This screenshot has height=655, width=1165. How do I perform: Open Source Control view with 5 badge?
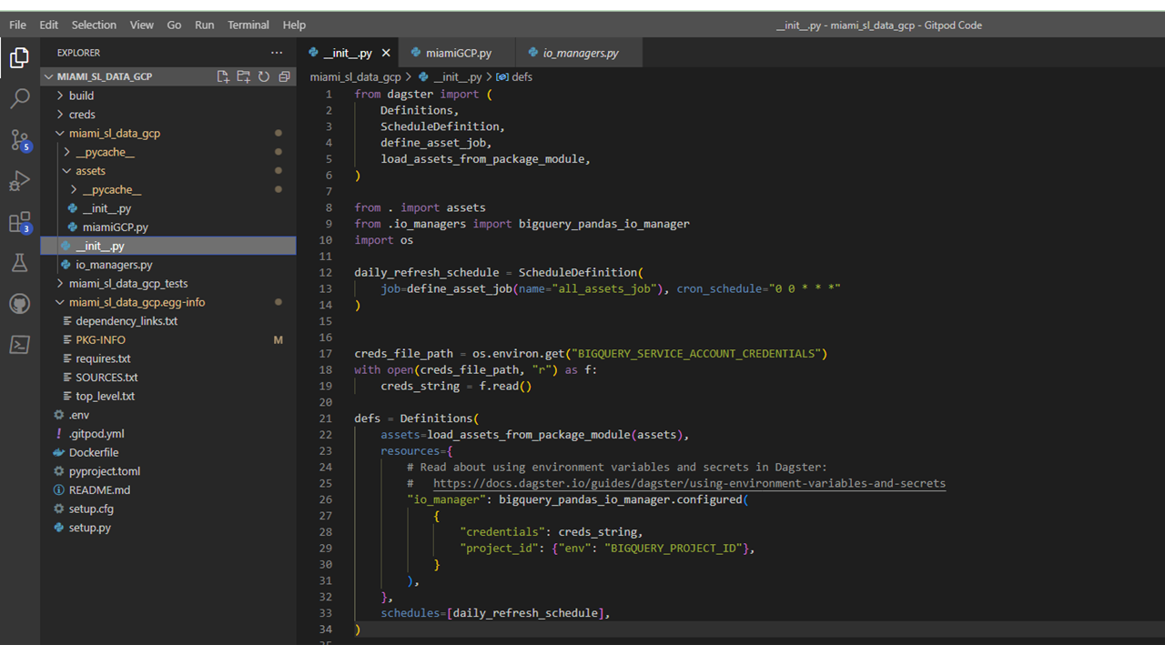tap(19, 140)
